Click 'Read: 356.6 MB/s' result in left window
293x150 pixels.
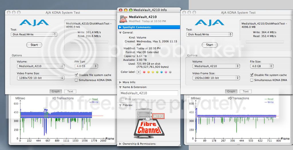pos(89,36)
